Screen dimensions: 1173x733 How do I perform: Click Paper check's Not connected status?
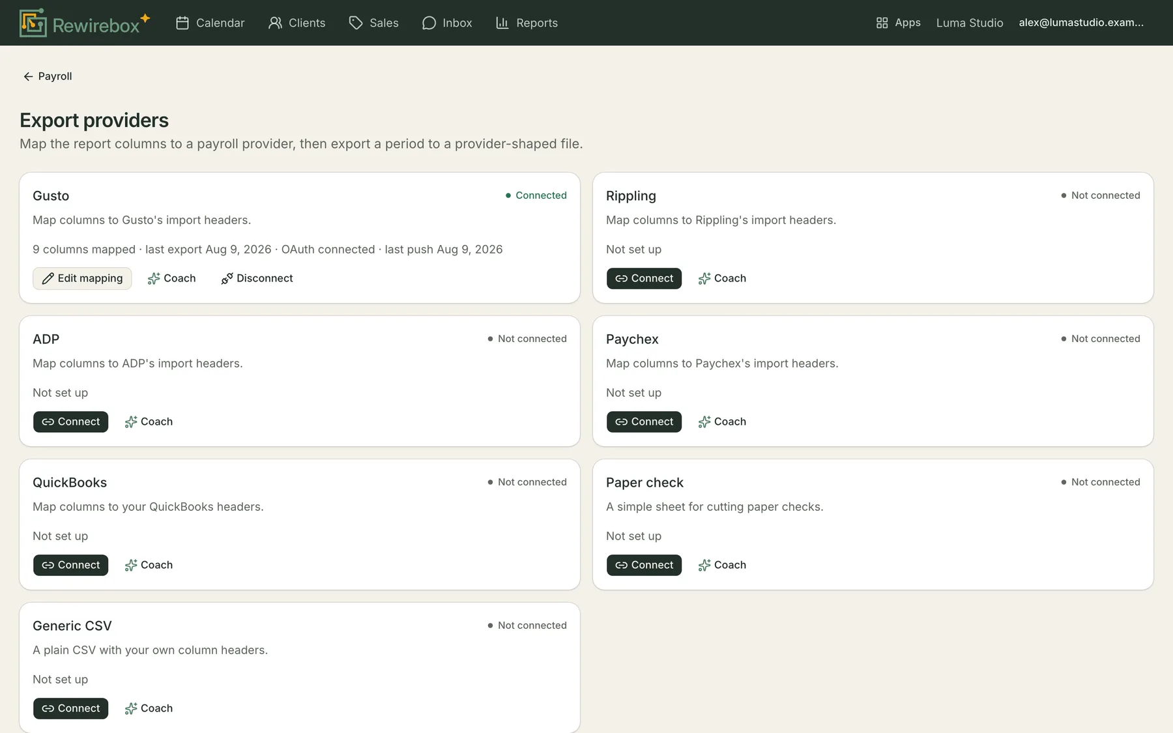tap(1101, 482)
